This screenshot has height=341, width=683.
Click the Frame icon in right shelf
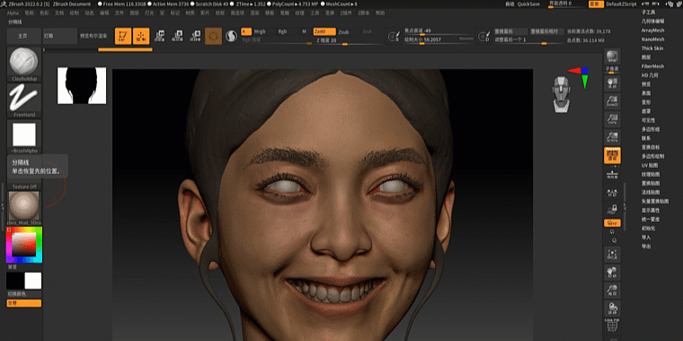click(612, 255)
